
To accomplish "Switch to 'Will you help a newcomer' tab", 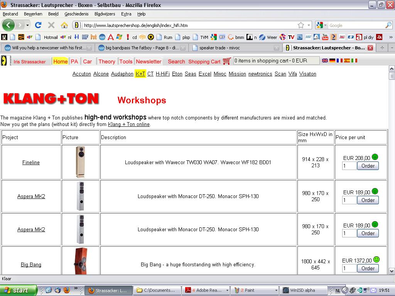I will pyautogui.click(x=48, y=47).
